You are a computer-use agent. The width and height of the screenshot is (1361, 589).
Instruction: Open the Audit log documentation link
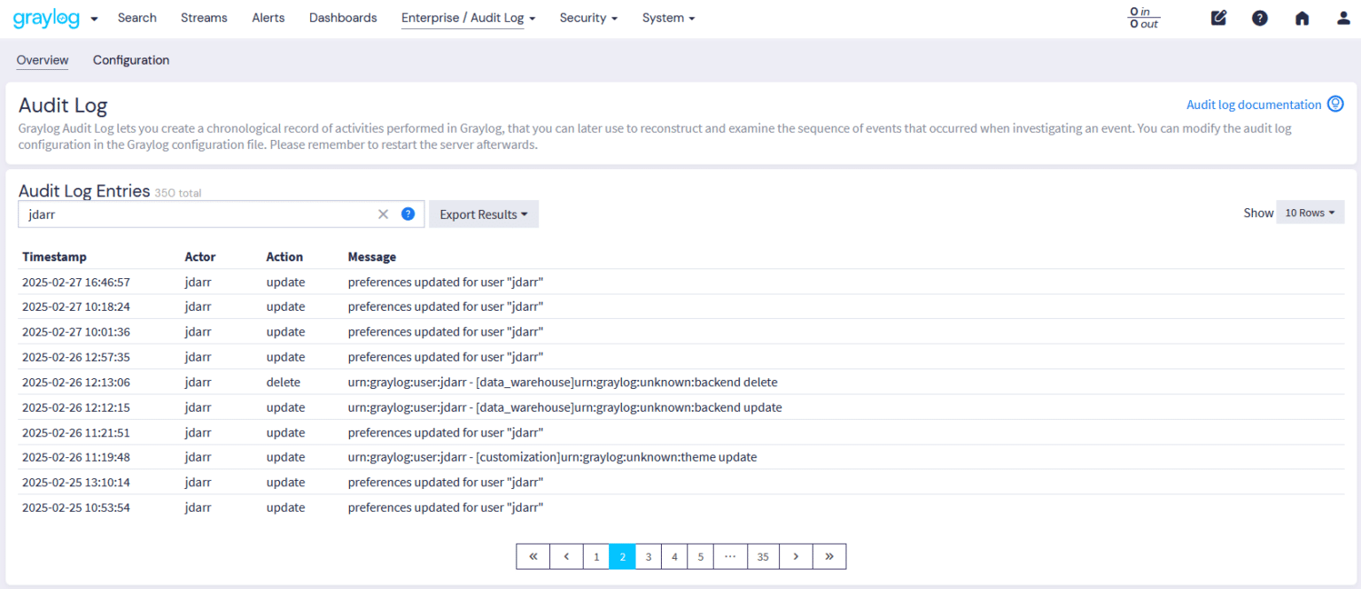1254,104
